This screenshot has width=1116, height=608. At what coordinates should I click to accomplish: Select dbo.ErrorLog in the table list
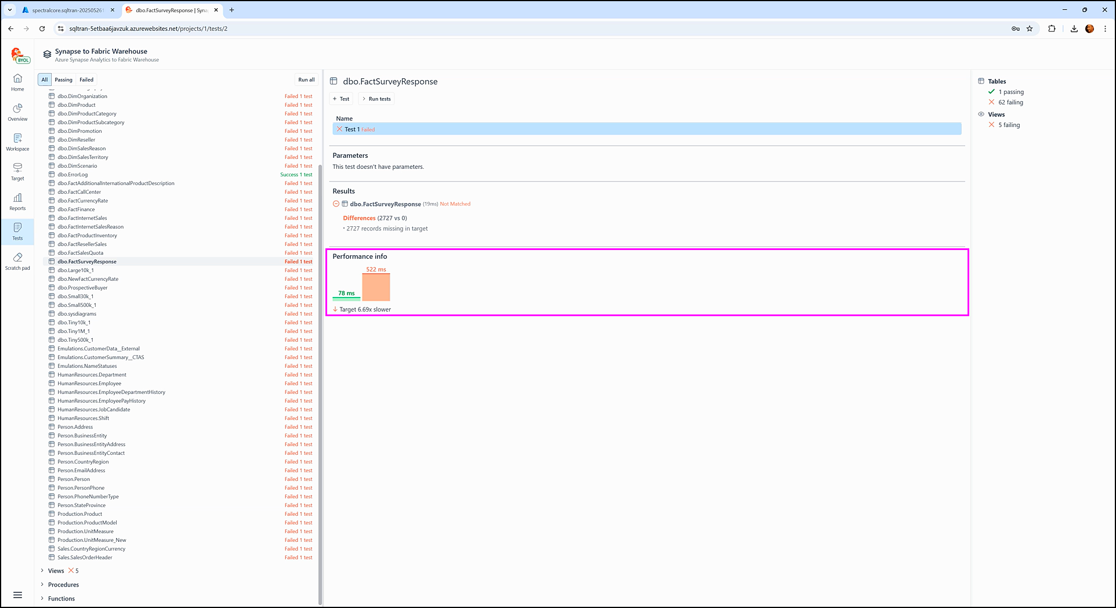[73, 175]
